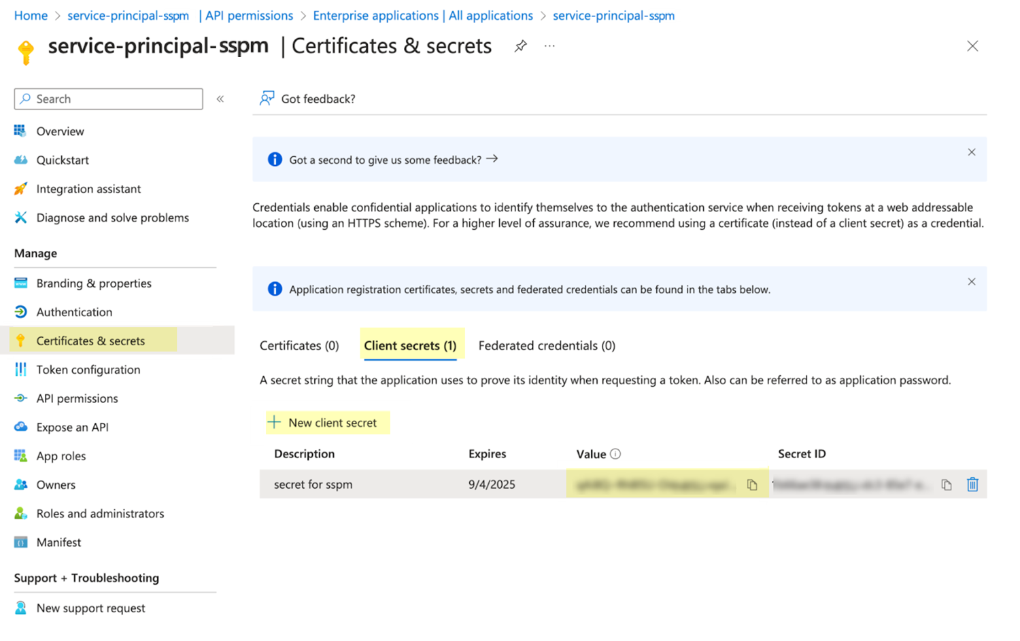Dismiss the feedback prompt banner
Image resolution: width=1020 pixels, height=641 pixels.
point(971,152)
